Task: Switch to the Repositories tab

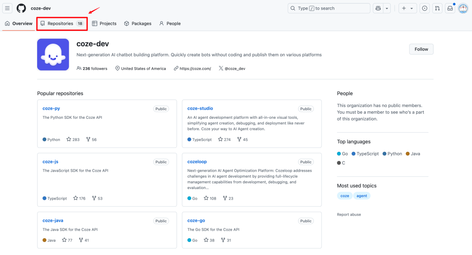Action: (62, 24)
